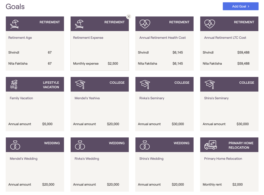The height and width of the screenshot is (195, 264).
Task: Click rings icon on Mendel's Wedding card
Action: (15, 145)
